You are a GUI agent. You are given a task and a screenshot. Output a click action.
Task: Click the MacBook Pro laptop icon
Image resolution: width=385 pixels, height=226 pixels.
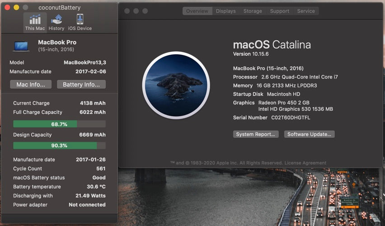pos(21,46)
